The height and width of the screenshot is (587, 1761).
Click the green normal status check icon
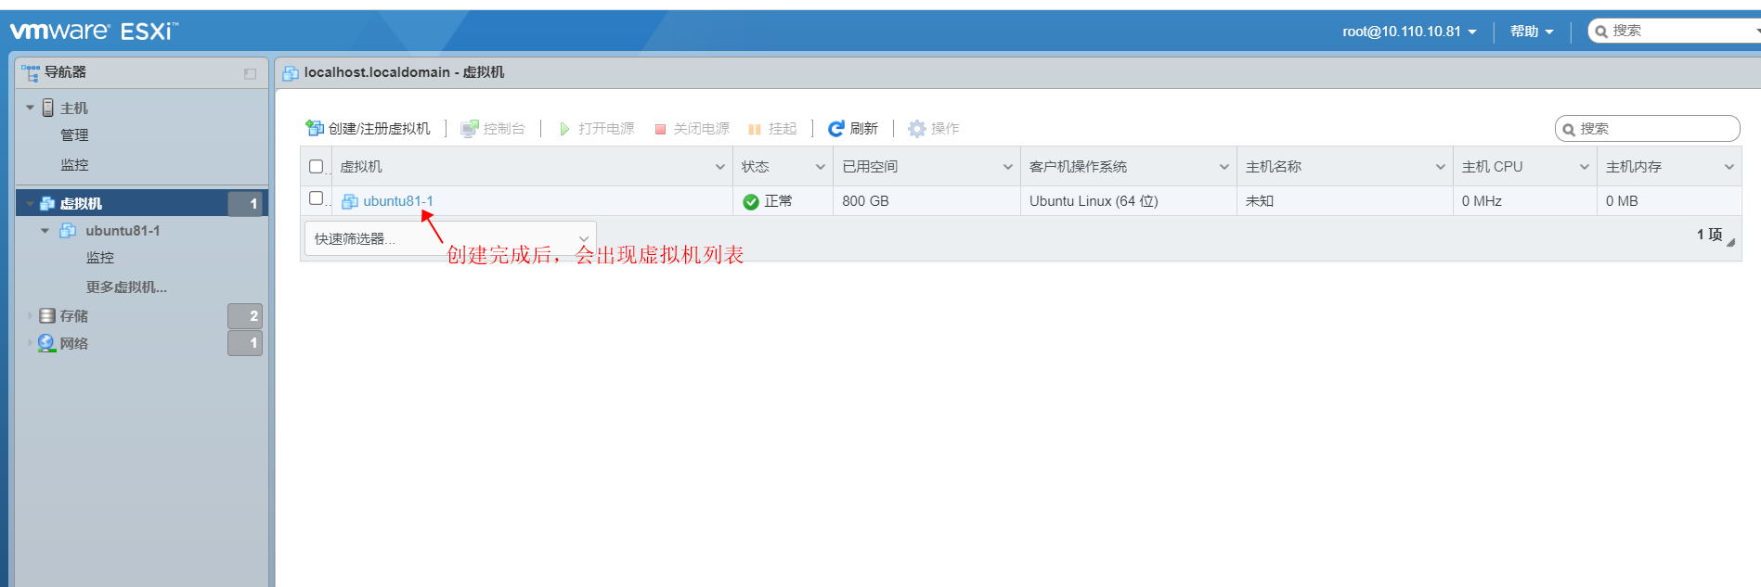click(x=751, y=201)
